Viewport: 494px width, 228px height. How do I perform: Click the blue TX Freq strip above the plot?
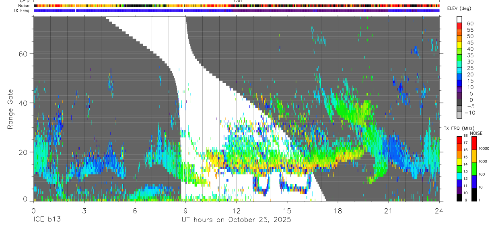tap(236, 11)
